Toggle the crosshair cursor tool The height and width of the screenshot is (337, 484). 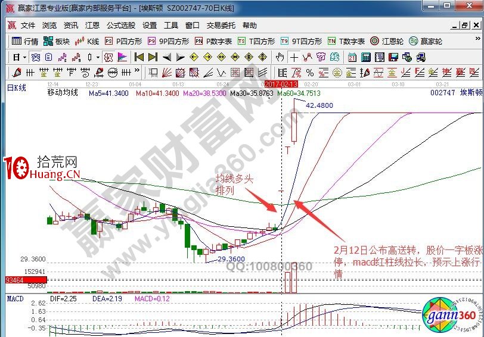[294, 57]
